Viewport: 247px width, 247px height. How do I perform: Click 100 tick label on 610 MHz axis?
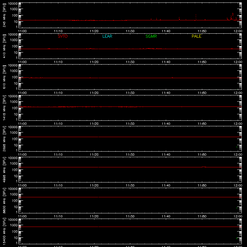(x=15, y=77)
